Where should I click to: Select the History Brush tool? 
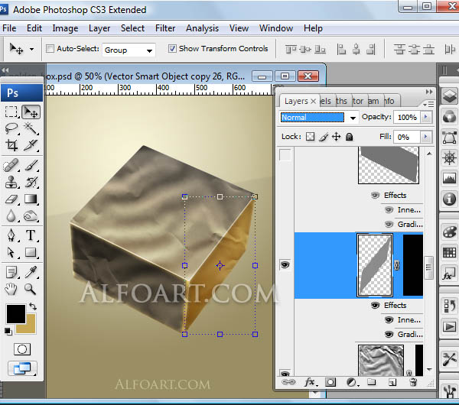point(31,182)
